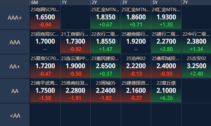Click 23南平武夷 cell at 1.7500
Screen dimensions: 211x126
(45, 90)
